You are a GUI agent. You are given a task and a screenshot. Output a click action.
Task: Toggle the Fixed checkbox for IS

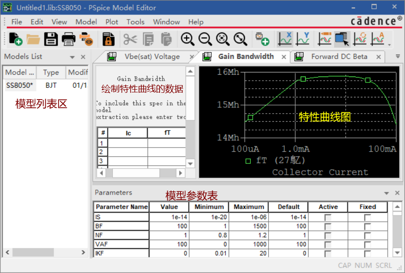[367, 218]
